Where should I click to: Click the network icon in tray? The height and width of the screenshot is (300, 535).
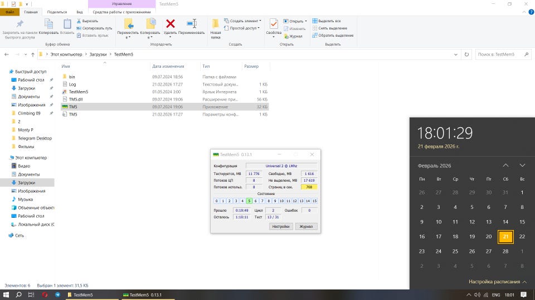click(486, 295)
